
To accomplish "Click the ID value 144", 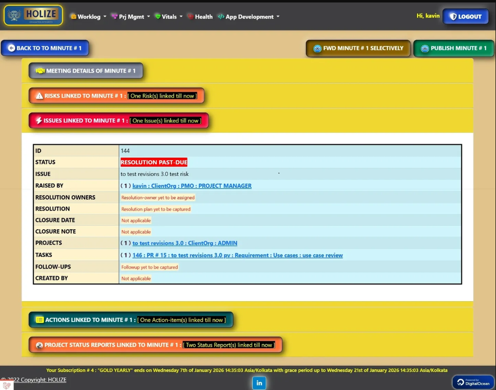I will click(125, 151).
